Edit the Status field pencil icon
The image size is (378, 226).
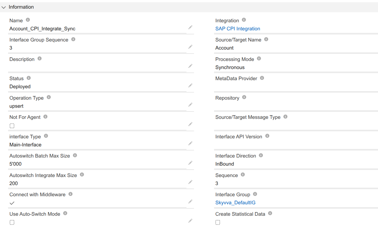pos(190,85)
